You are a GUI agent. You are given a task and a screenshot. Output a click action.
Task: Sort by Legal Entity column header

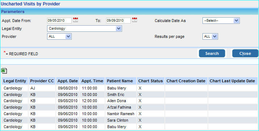[15, 81]
